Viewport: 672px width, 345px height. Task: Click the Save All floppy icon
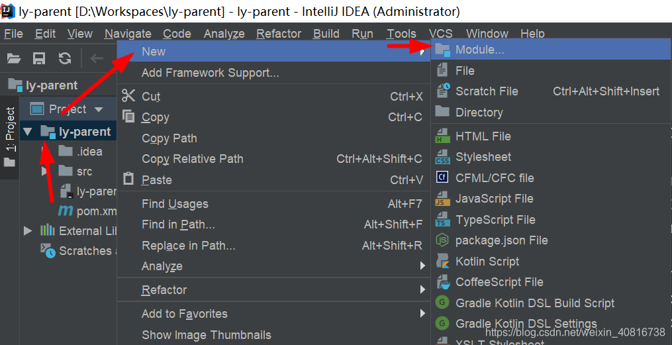[x=40, y=58]
